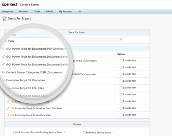Click the 'Option' column header
The image size is (172, 136).
[x=121, y=54]
